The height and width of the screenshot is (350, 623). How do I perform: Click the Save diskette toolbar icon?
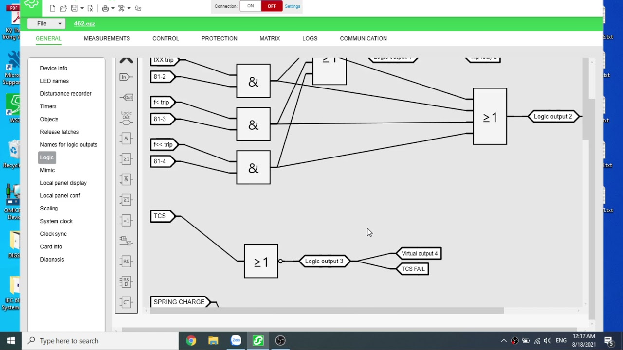[74, 8]
